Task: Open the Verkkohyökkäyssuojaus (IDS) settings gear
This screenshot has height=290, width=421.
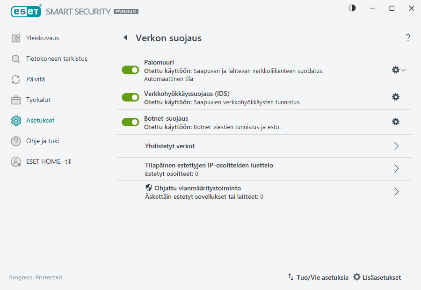Action: pyautogui.click(x=396, y=97)
